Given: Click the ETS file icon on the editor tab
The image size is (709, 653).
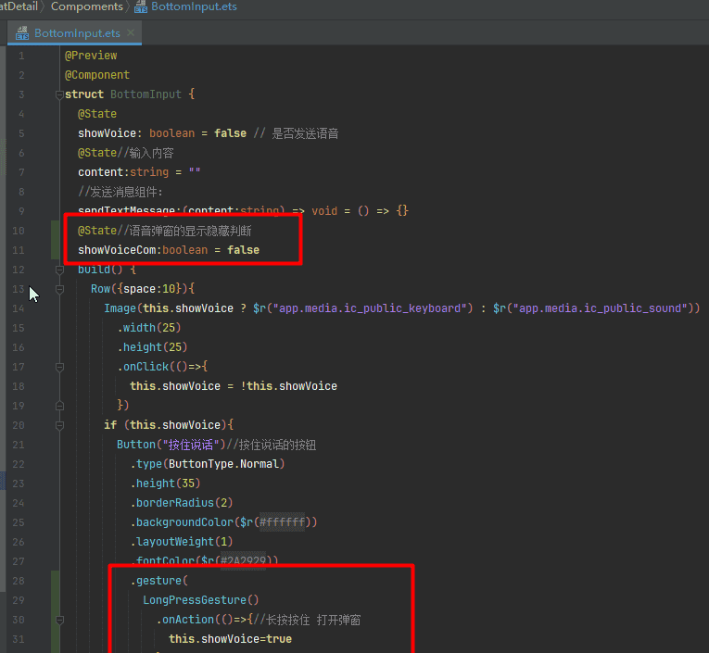Looking at the screenshot, I should point(20,33).
